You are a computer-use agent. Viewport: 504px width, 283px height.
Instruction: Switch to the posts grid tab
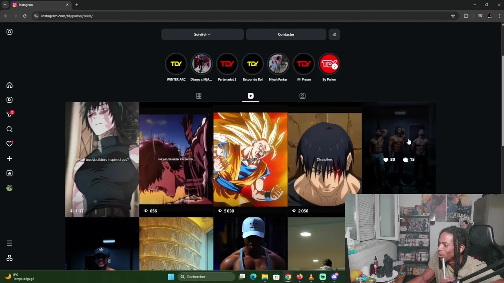click(x=199, y=96)
